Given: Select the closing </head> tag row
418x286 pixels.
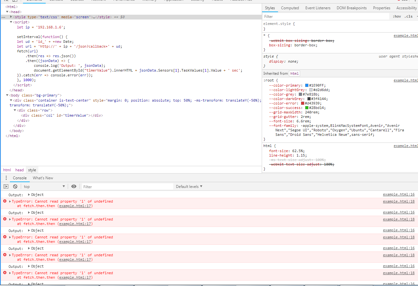Looking at the screenshot, I should pos(16,90).
